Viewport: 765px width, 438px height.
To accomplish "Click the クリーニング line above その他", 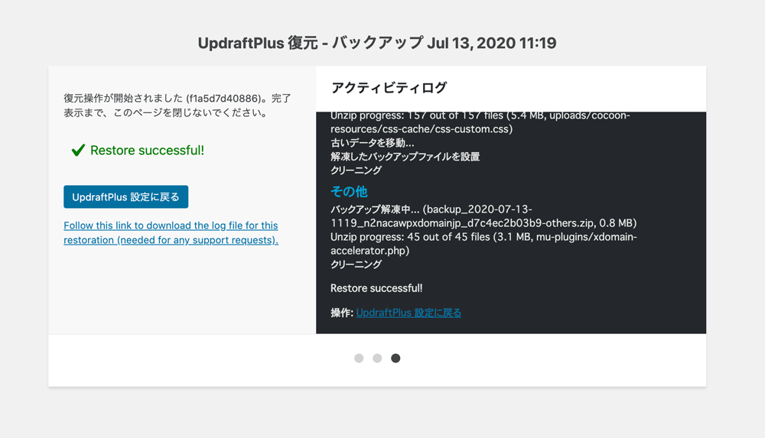I will pos(356,170).
